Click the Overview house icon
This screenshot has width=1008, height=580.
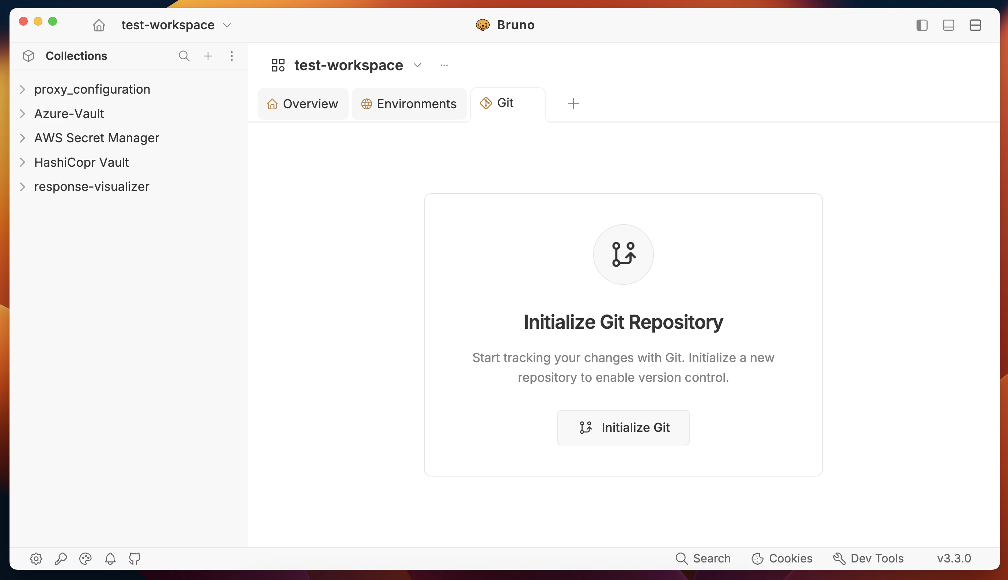272,104
